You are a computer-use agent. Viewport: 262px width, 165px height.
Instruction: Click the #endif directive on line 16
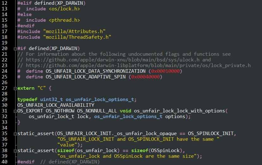coord(26,26)
